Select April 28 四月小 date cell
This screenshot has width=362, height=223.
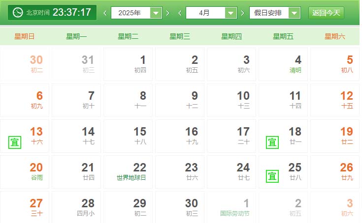77,207
